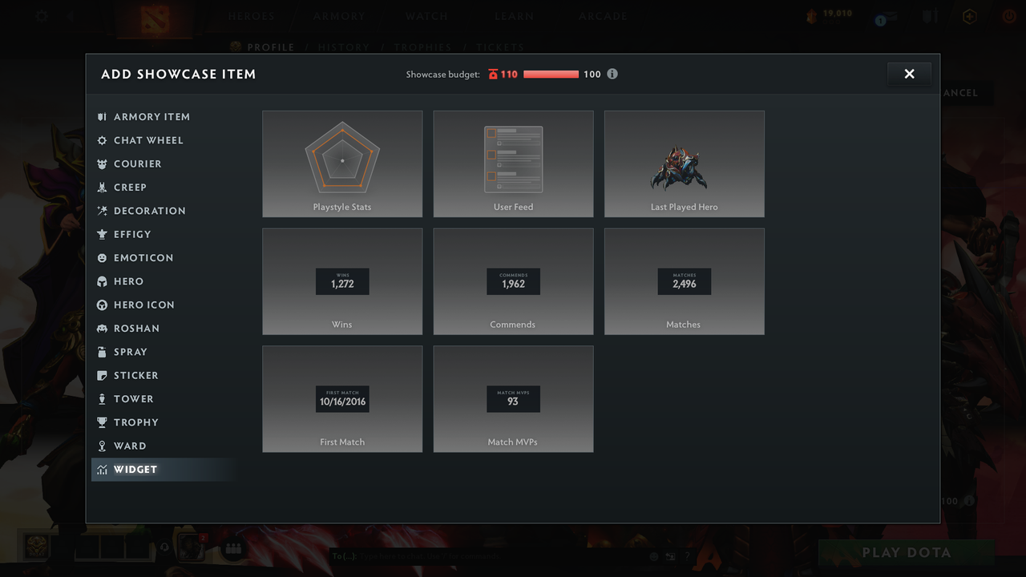Click the showcase budget info icon
Image resolution: width=1026 pixels, height=577 pixels.
612,74
